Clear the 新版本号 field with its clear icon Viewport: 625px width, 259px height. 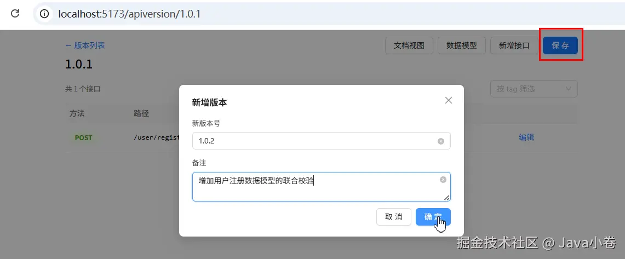441,141
